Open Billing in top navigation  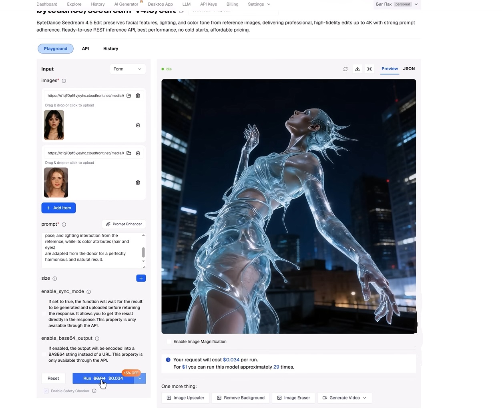[232, 4]
